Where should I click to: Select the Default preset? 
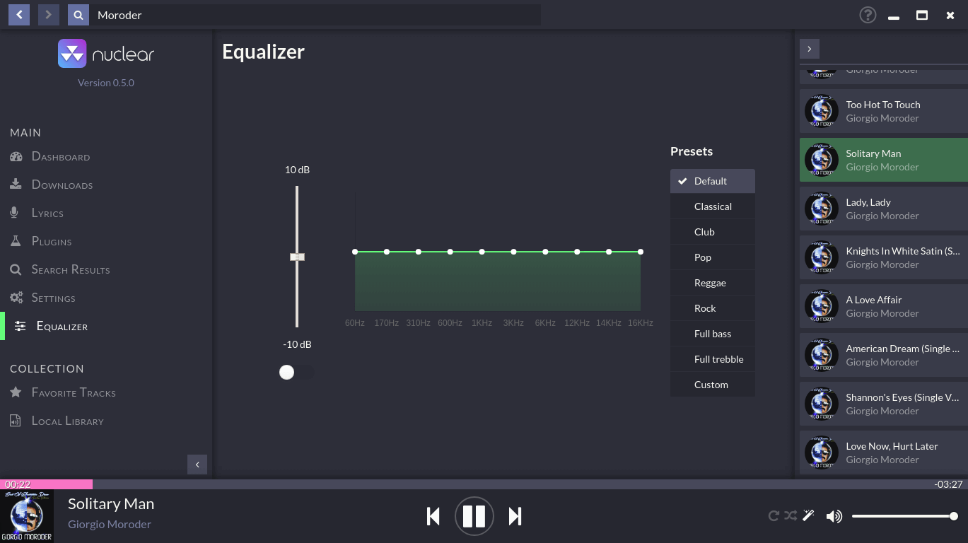point(713,181)
